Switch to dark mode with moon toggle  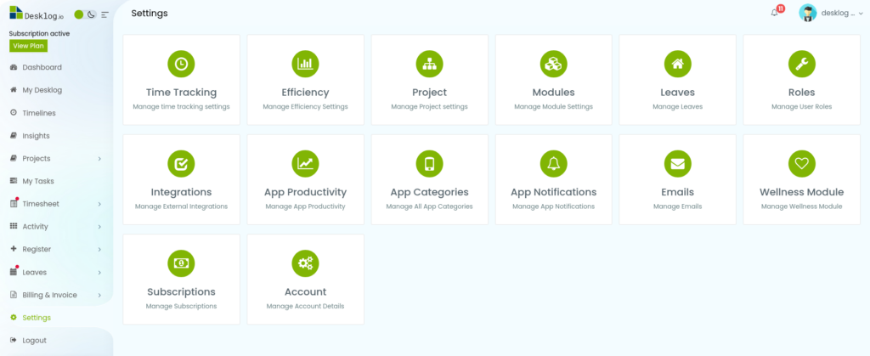point(92,14)
